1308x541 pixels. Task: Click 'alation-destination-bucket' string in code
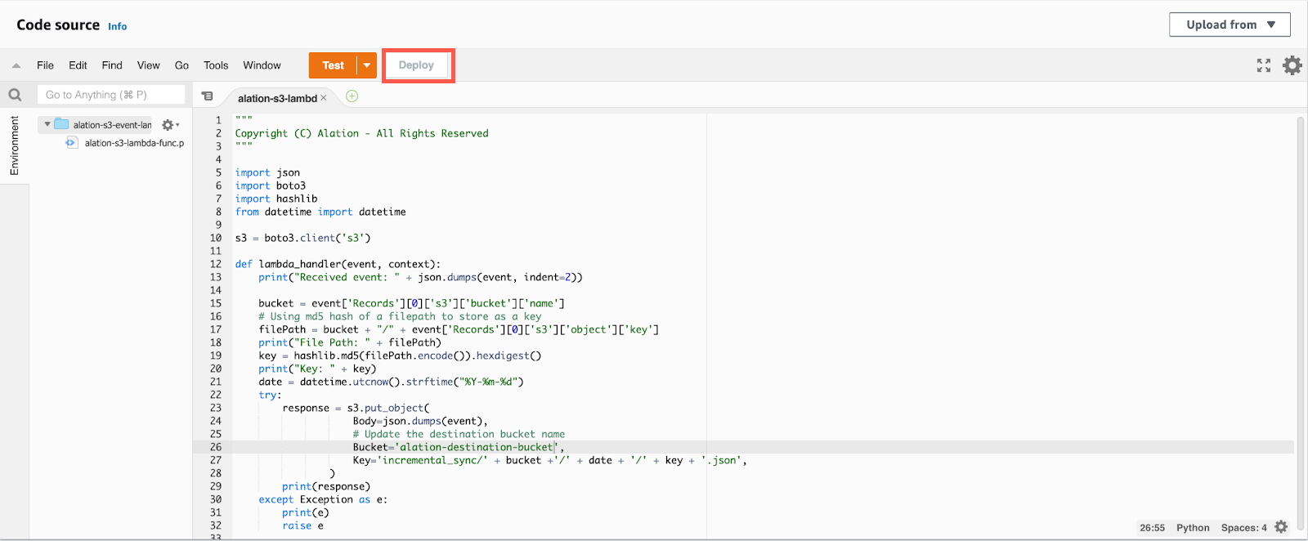[476, 447]
